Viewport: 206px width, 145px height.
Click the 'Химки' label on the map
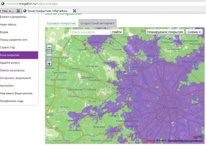point(137,67)
